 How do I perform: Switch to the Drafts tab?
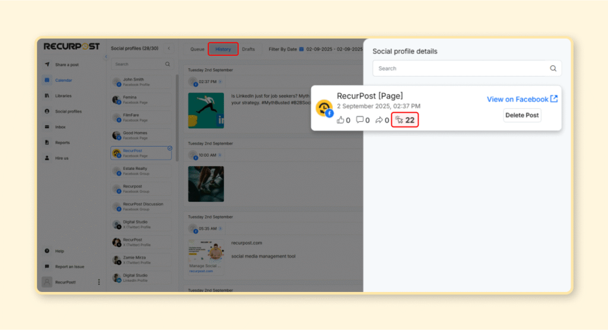click(248, 49)
